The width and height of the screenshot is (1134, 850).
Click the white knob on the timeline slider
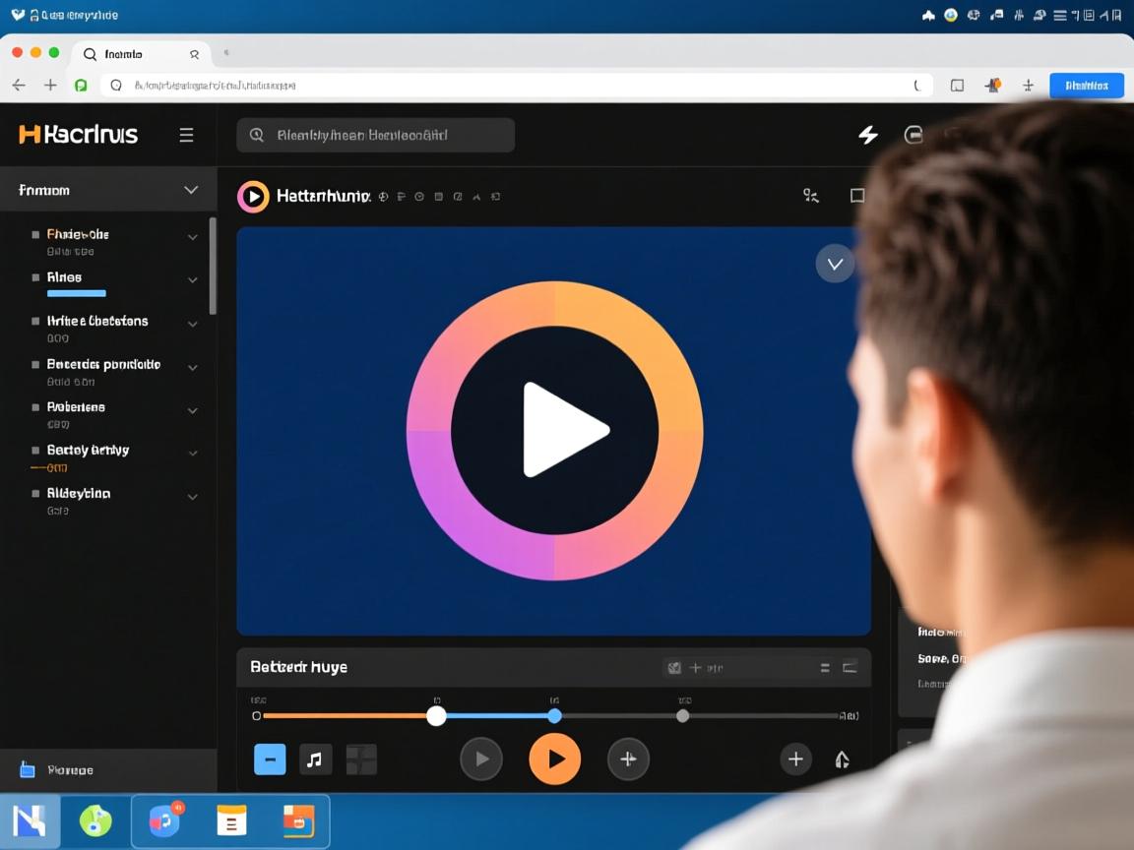(436, 716)
